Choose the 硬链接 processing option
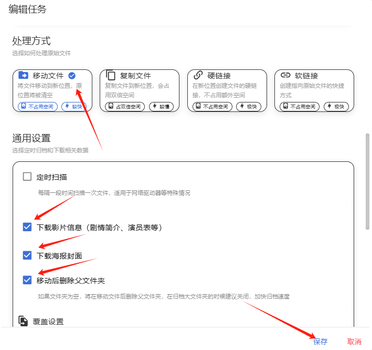Image resolution: width=372 pixels, height=350 pixels. (x=227, y=90)
